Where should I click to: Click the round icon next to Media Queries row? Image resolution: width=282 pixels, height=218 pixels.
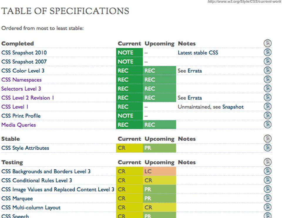pyautogui.click(x=268, y=124)
